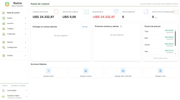Click the Fuente source text in Pizarra
The height and width of the screenshot is (100, 180).
160,58
